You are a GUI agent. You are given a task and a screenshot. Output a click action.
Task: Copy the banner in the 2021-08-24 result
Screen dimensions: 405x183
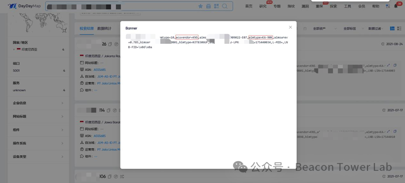point(395,66)
